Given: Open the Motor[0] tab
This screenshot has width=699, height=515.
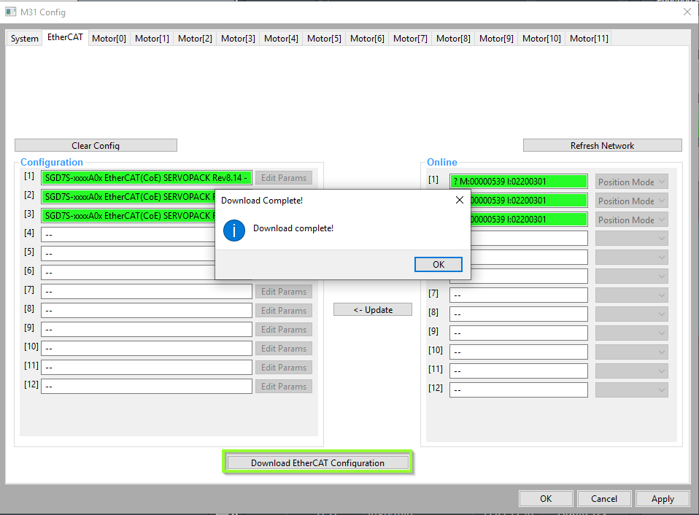Looking at the screenshot, I should pos(109,39).
